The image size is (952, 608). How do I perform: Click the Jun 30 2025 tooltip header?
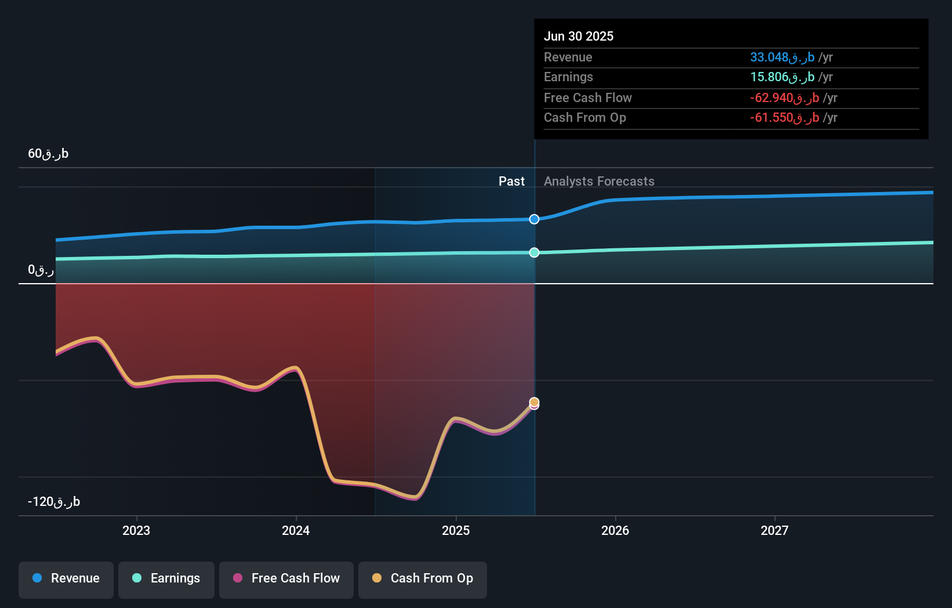pos(579,36)
